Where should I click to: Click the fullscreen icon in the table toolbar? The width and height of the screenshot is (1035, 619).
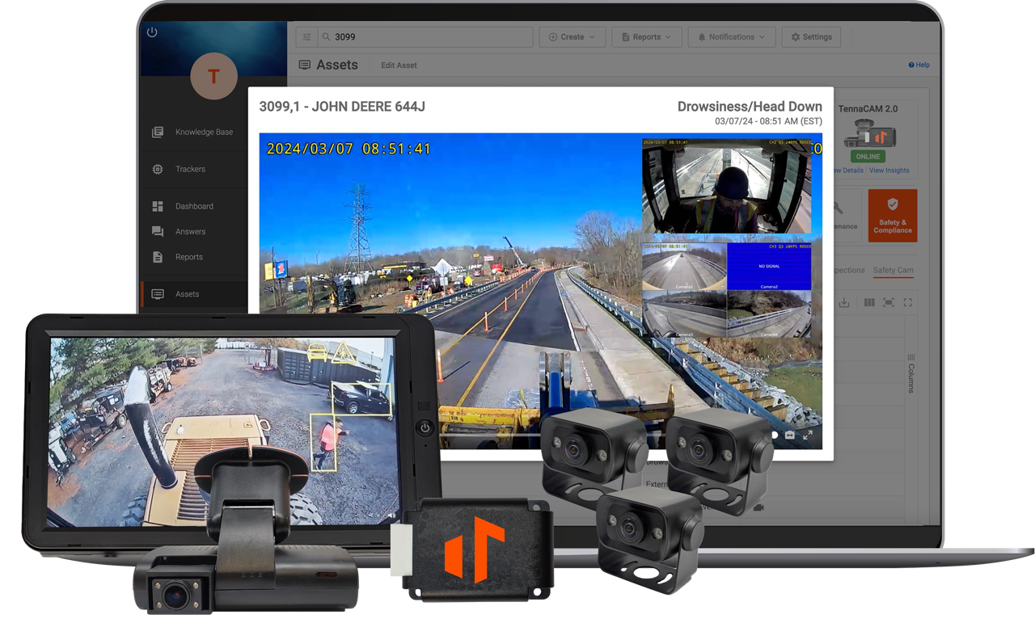point(908,302)
